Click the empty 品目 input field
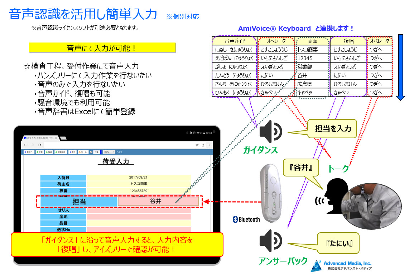414x279 pixels. pos(138,223)
